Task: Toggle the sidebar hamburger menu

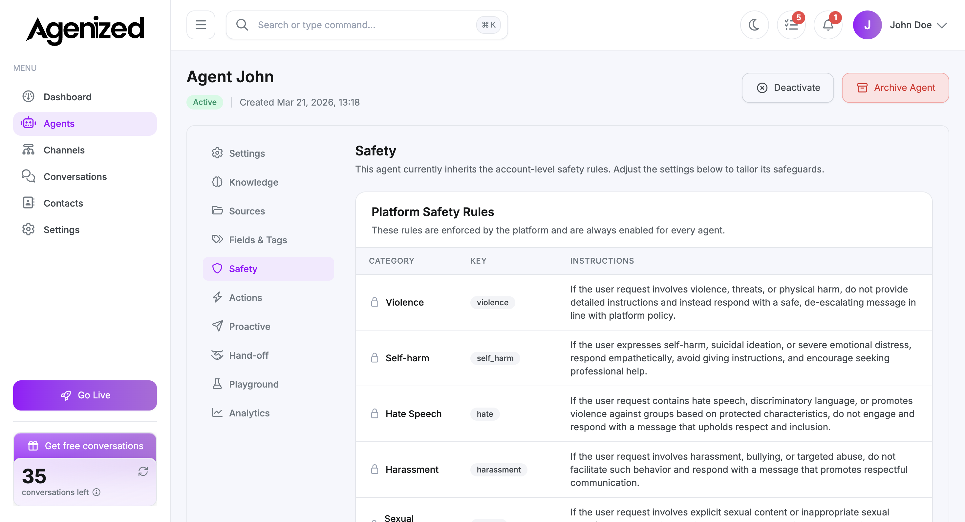Action: tap(201, 25)
